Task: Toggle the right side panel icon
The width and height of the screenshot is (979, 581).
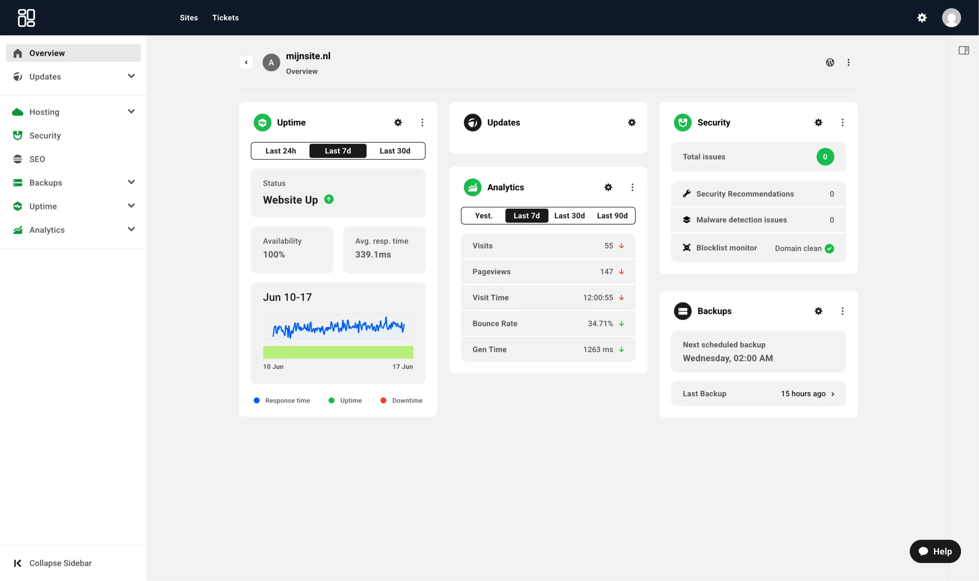Action: click(x=963, y=50)
